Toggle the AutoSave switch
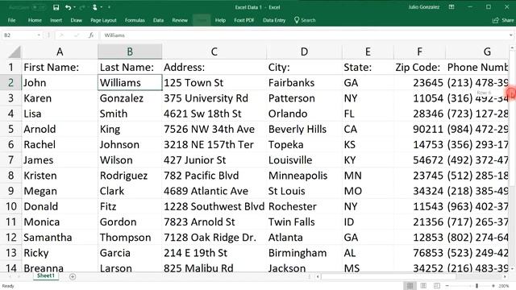Viewport: 516px width, 290px height. [40, 7]
